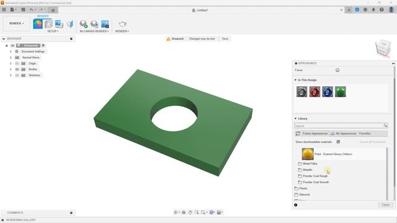Open the Render panel dropdown label
This screenshot has height=223, width=397.
122,31
